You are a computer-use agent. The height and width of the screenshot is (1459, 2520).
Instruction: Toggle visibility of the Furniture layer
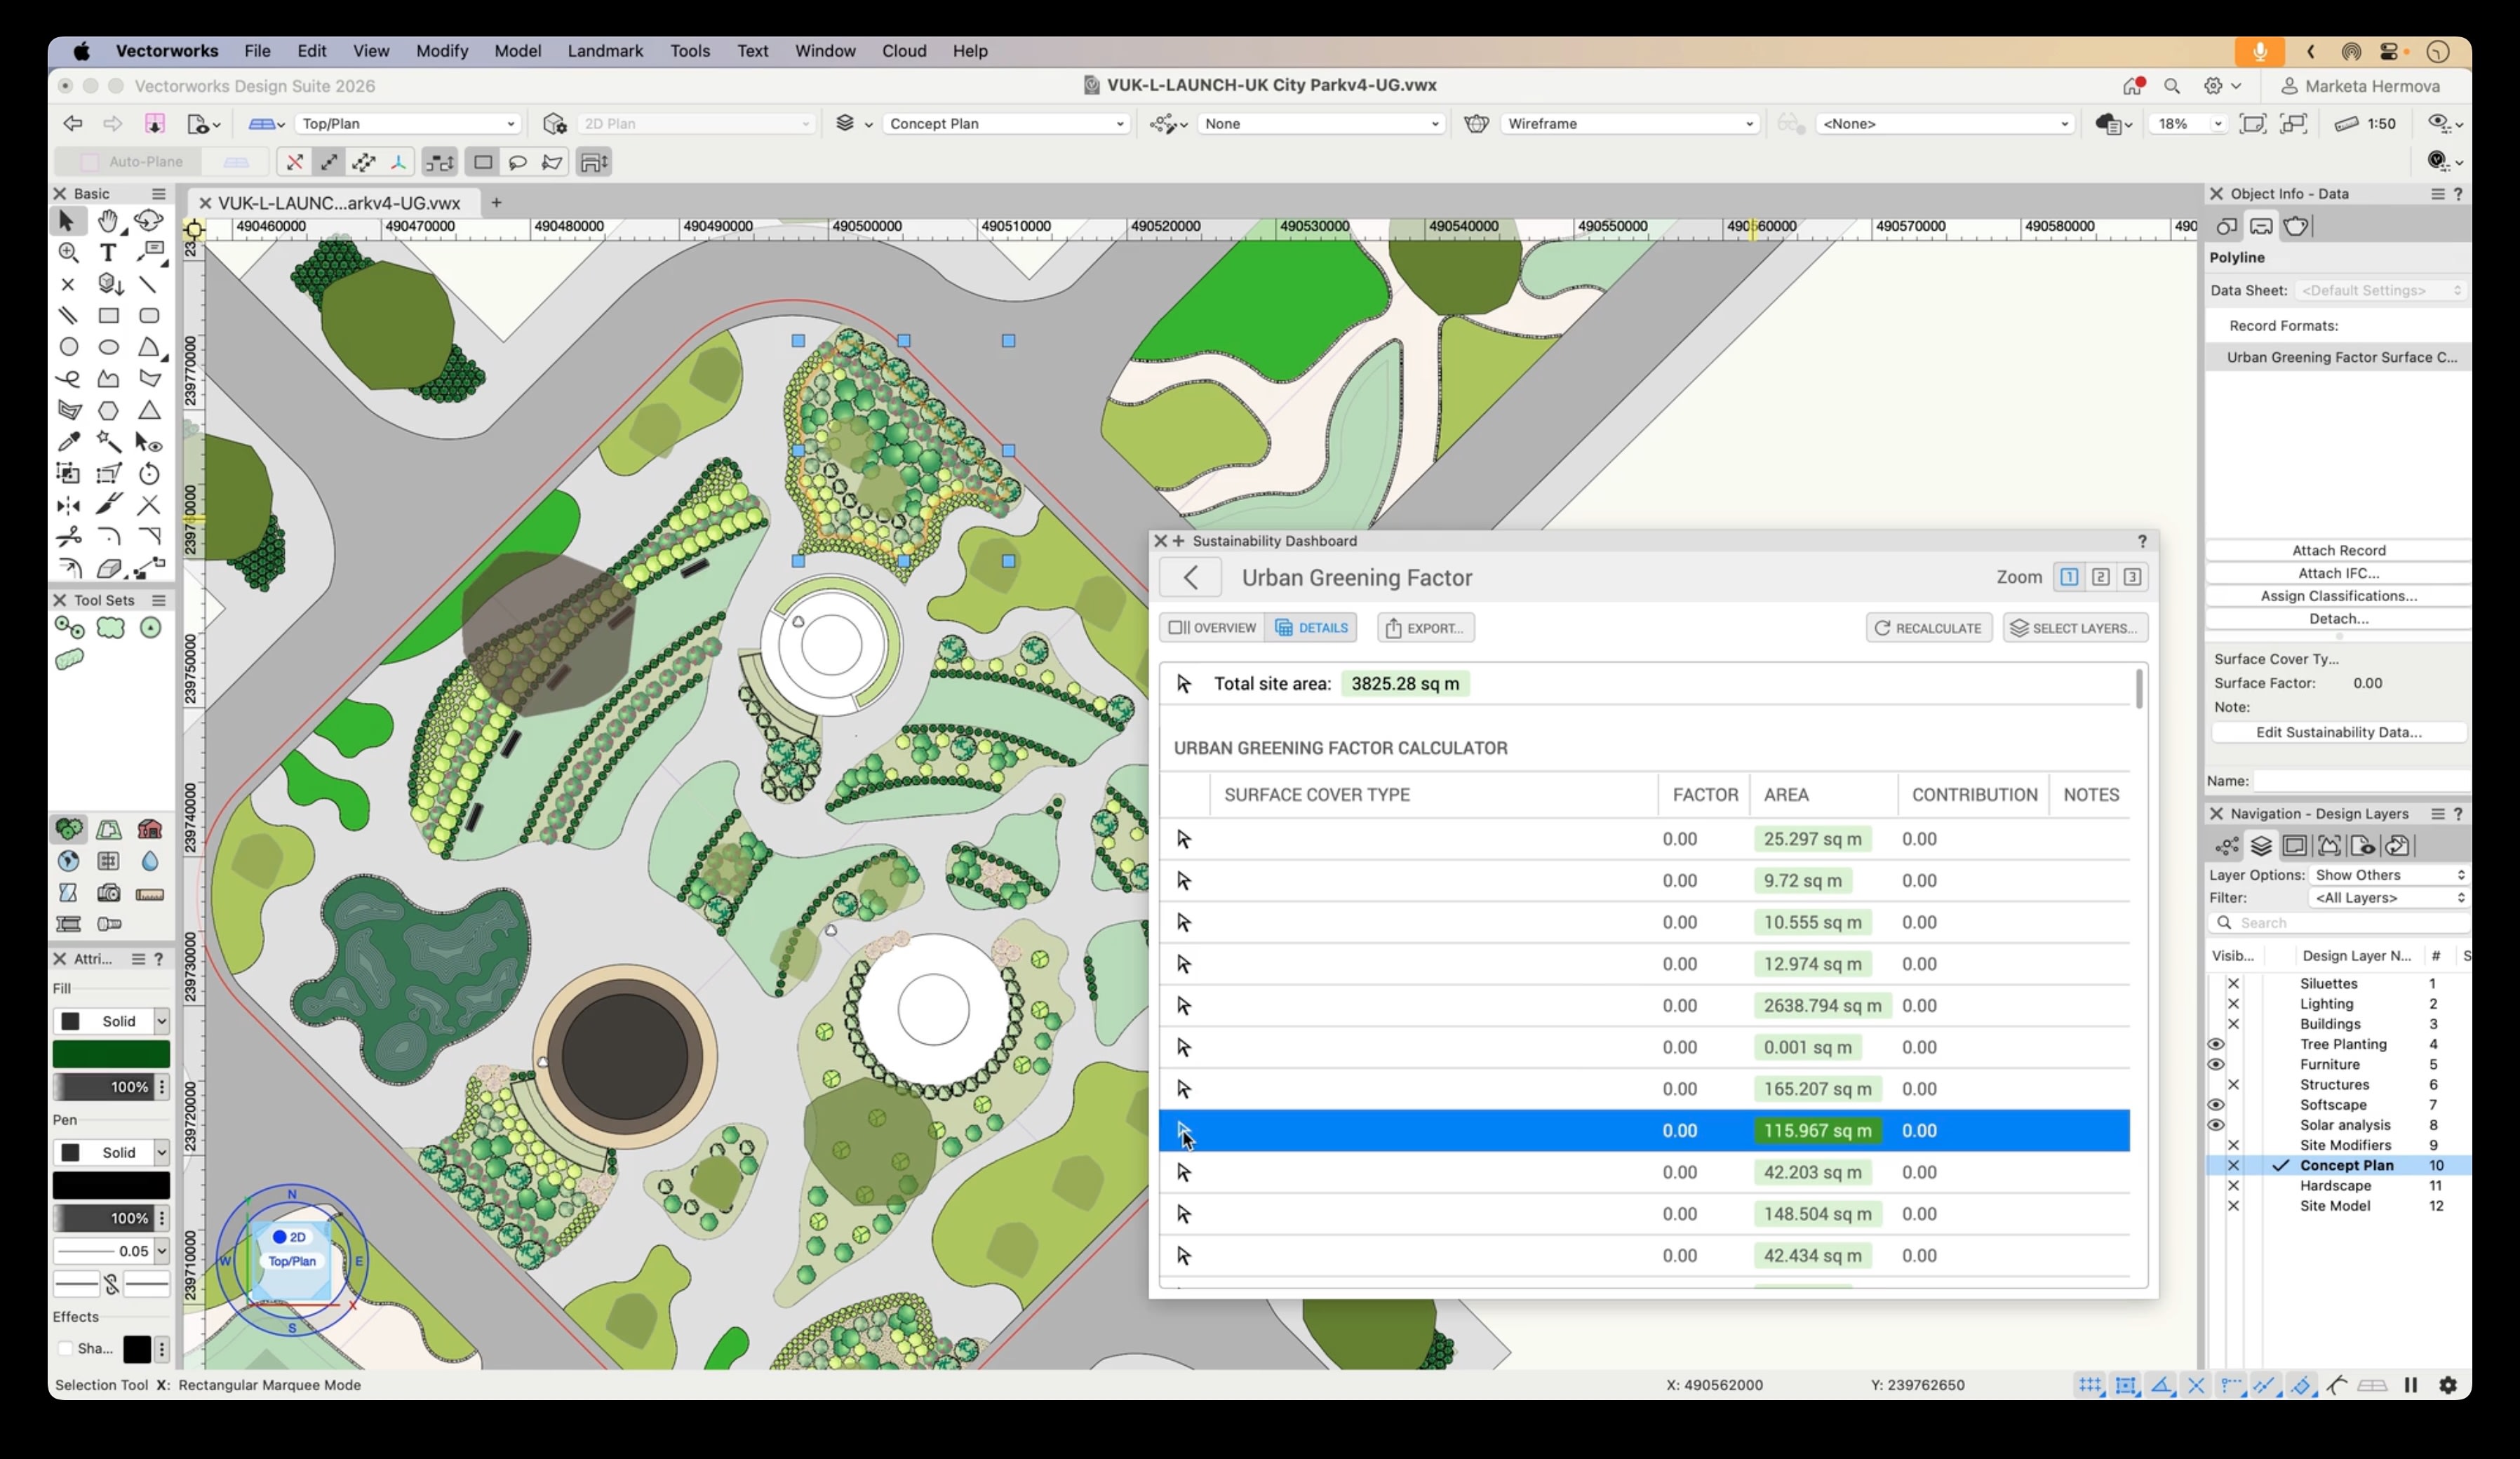2216,1064
